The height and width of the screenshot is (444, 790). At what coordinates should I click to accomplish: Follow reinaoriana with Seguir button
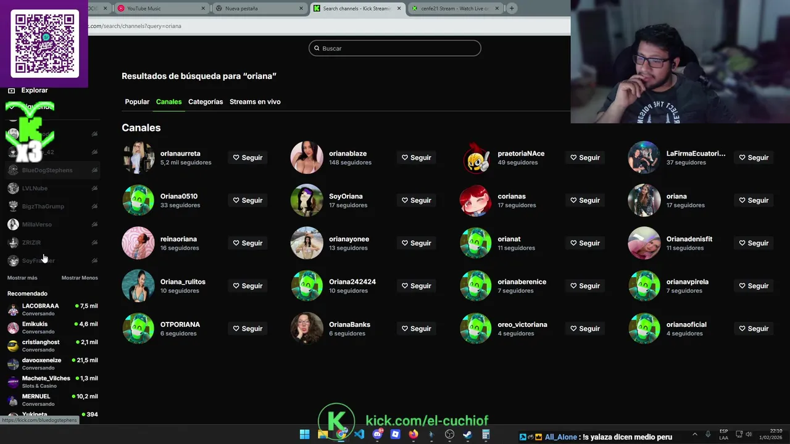(x=247, y=243)
